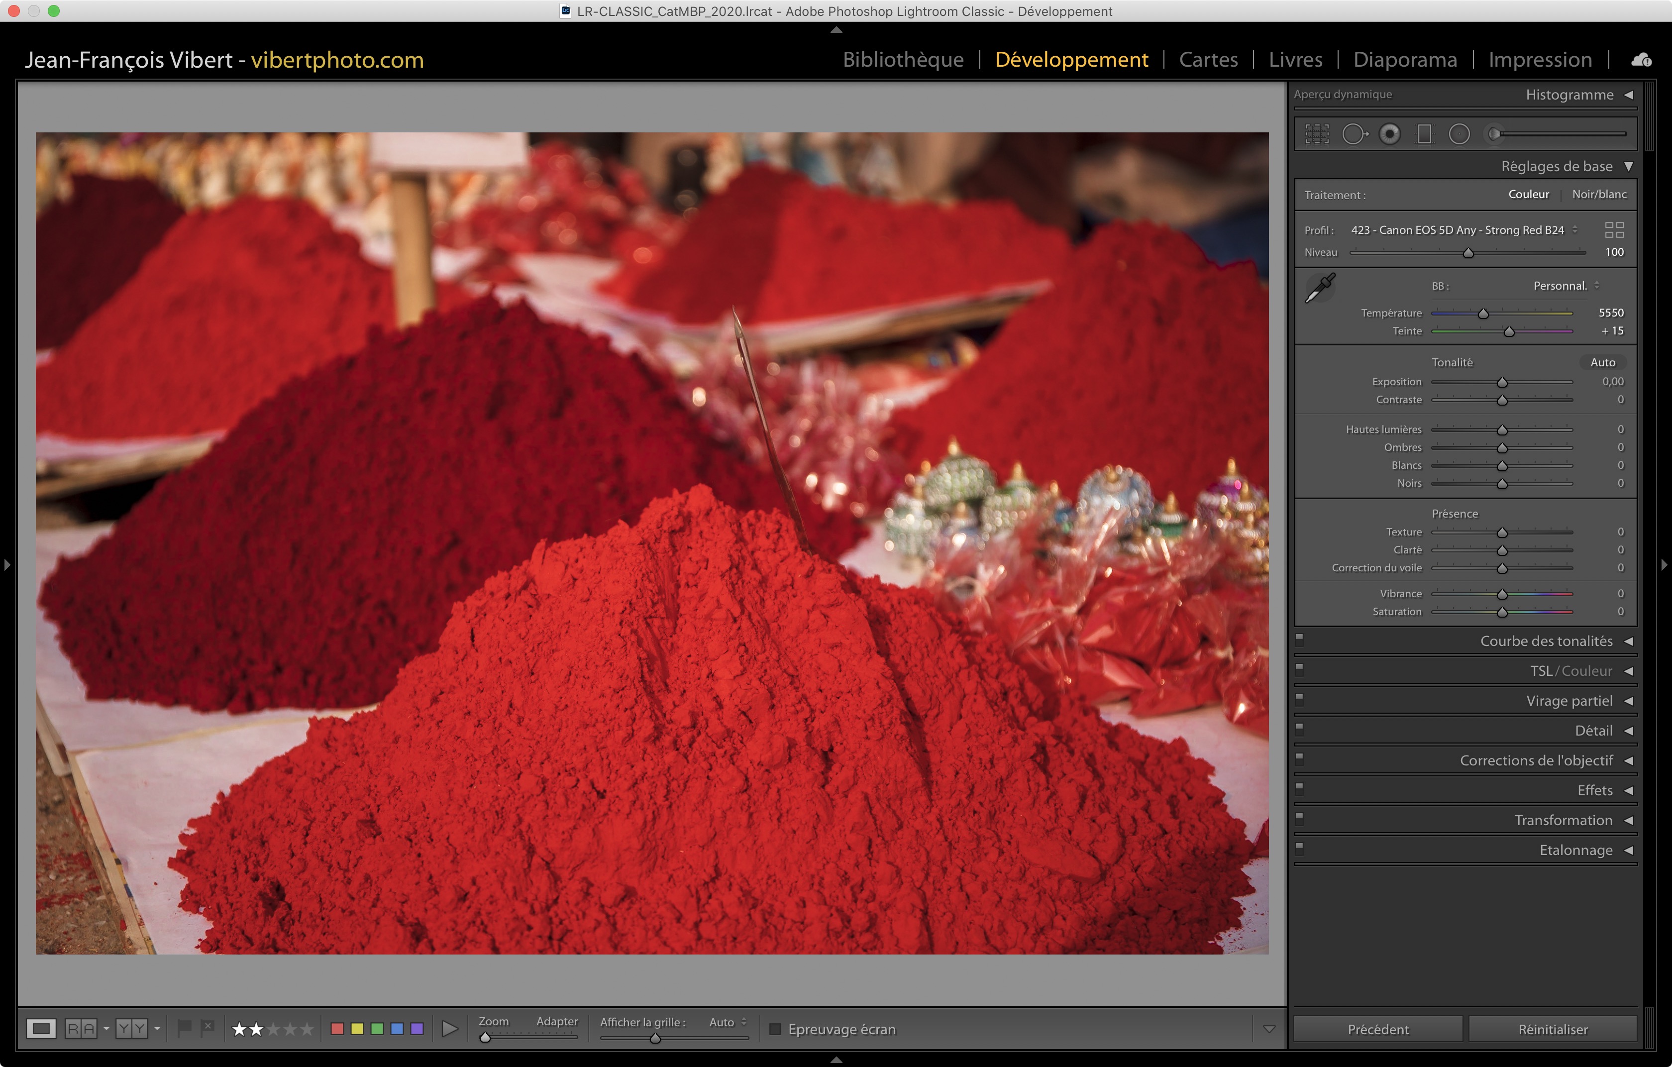Activate the Red Eye Correction tool
Image resolution: width=1672 pixels, height=1067 pixels.
(1389, 134)
